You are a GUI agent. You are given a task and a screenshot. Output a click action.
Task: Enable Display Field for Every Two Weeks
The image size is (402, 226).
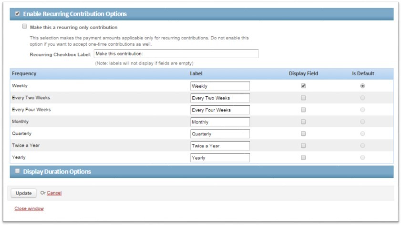tap(303, 98)
